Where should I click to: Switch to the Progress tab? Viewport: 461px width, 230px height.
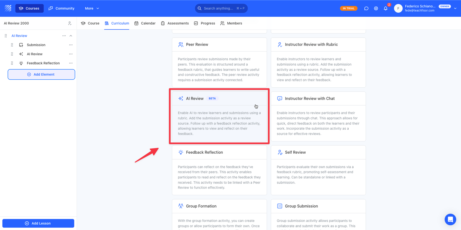click(205, 23)
